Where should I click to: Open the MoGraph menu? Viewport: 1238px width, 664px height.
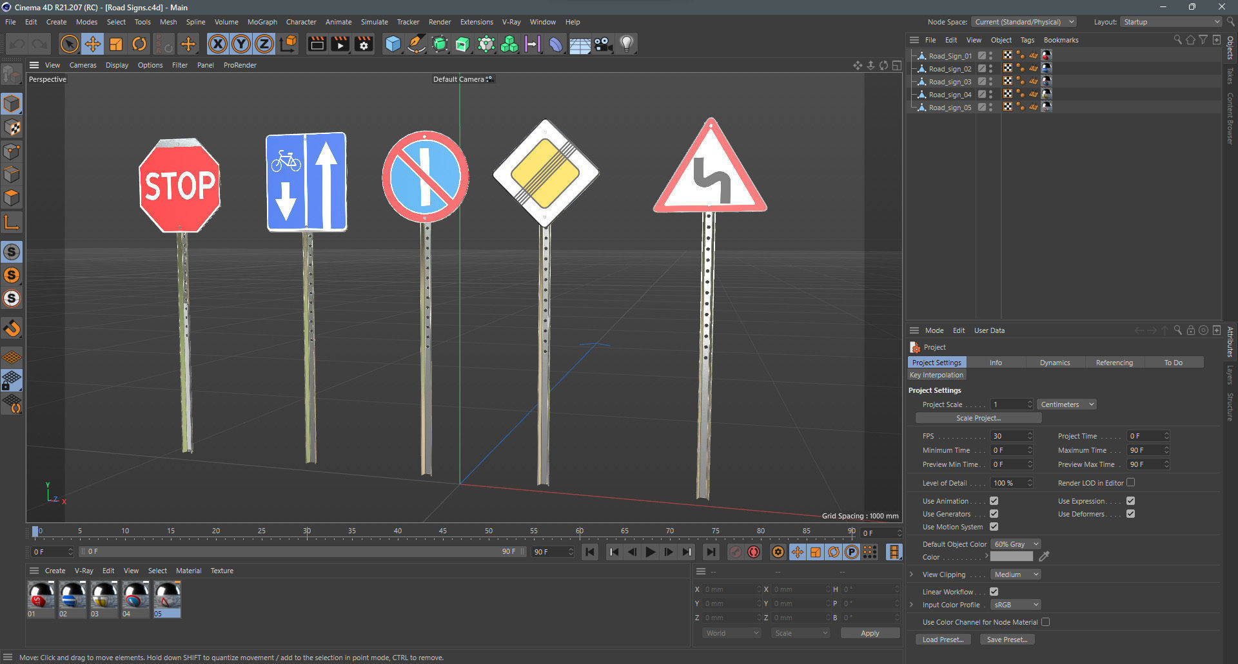[x=262, y=21]
